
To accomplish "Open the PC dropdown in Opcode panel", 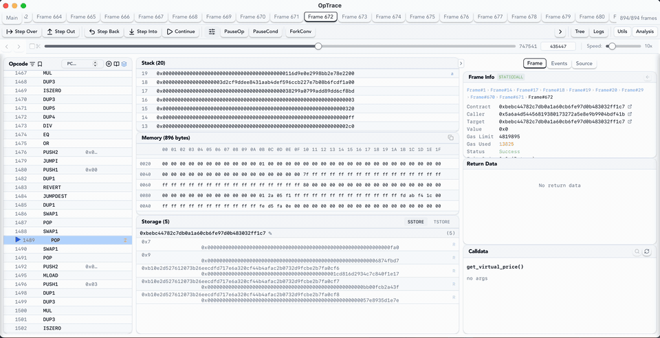I will 82,64.
